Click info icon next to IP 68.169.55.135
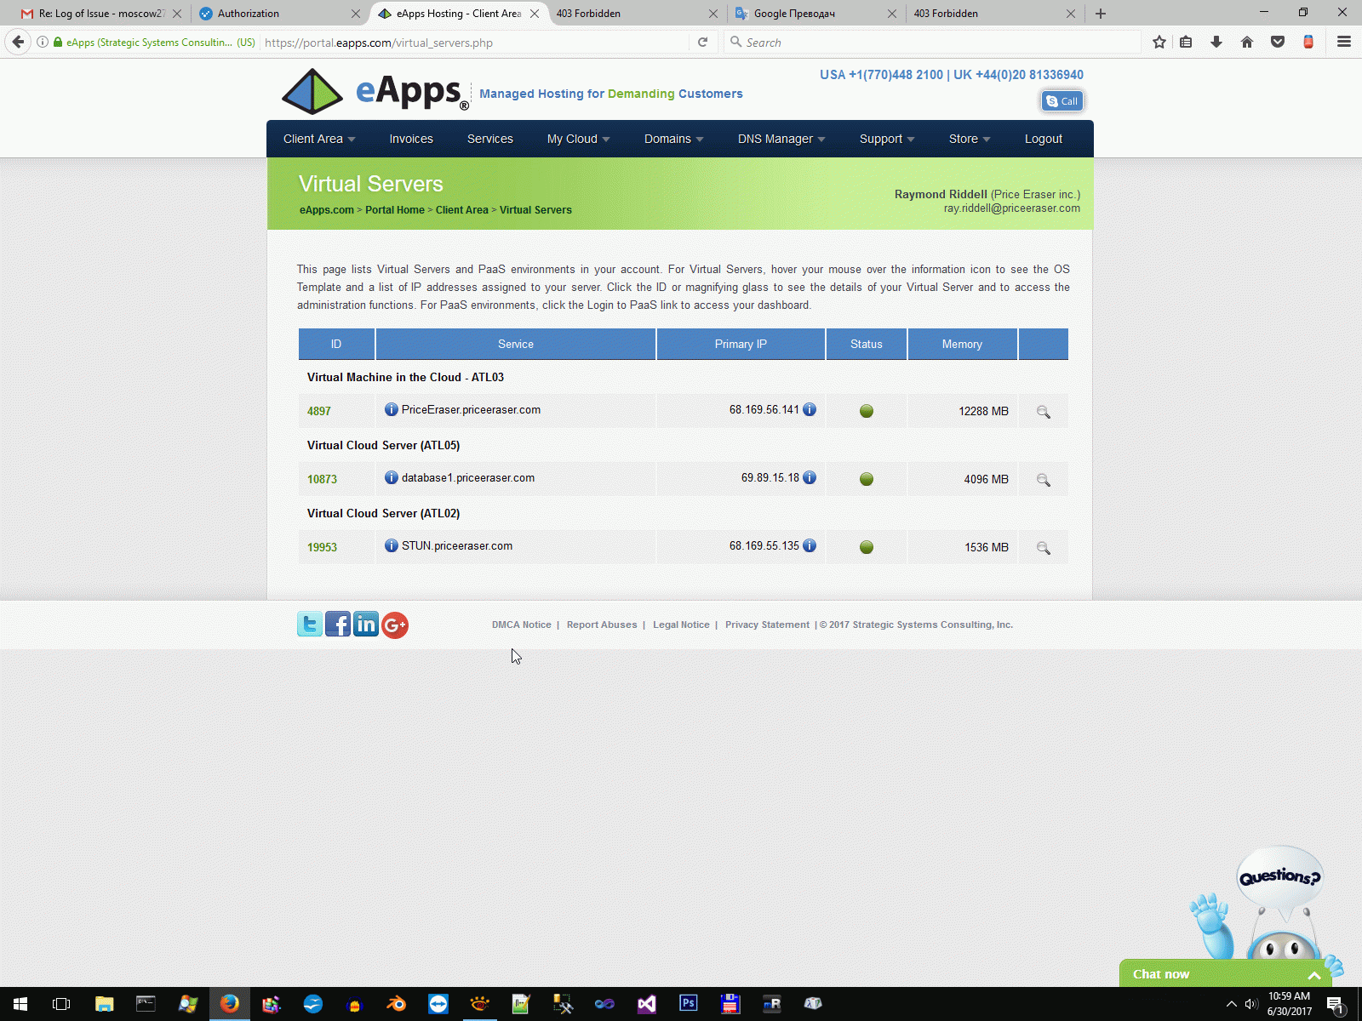The image size is (1362, 1021). [x=810, y=546]
